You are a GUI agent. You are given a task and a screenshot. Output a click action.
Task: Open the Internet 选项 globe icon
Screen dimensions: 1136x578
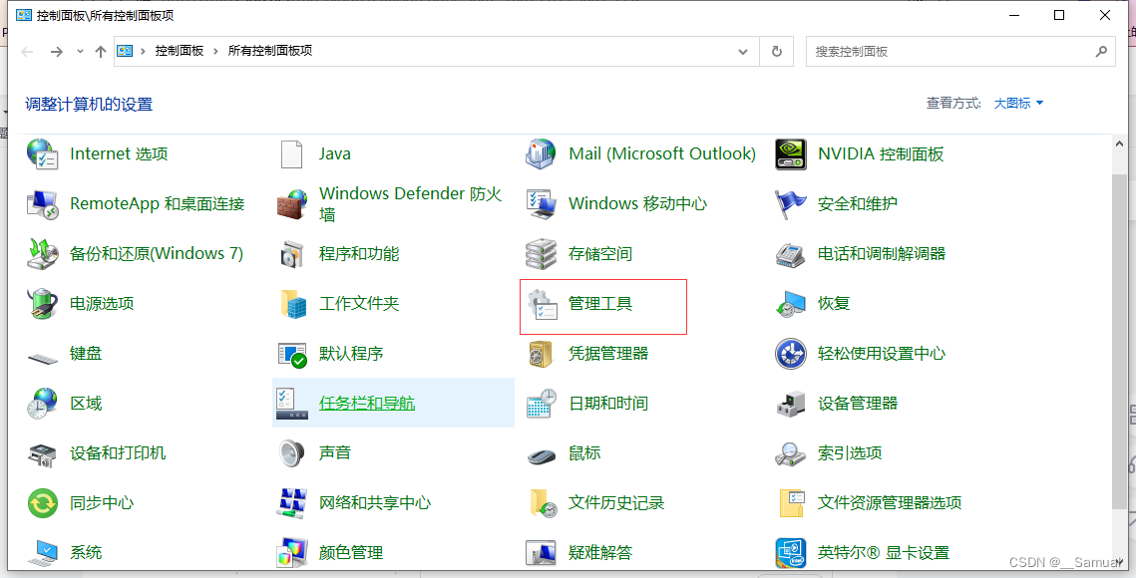[x=43, y=154]
